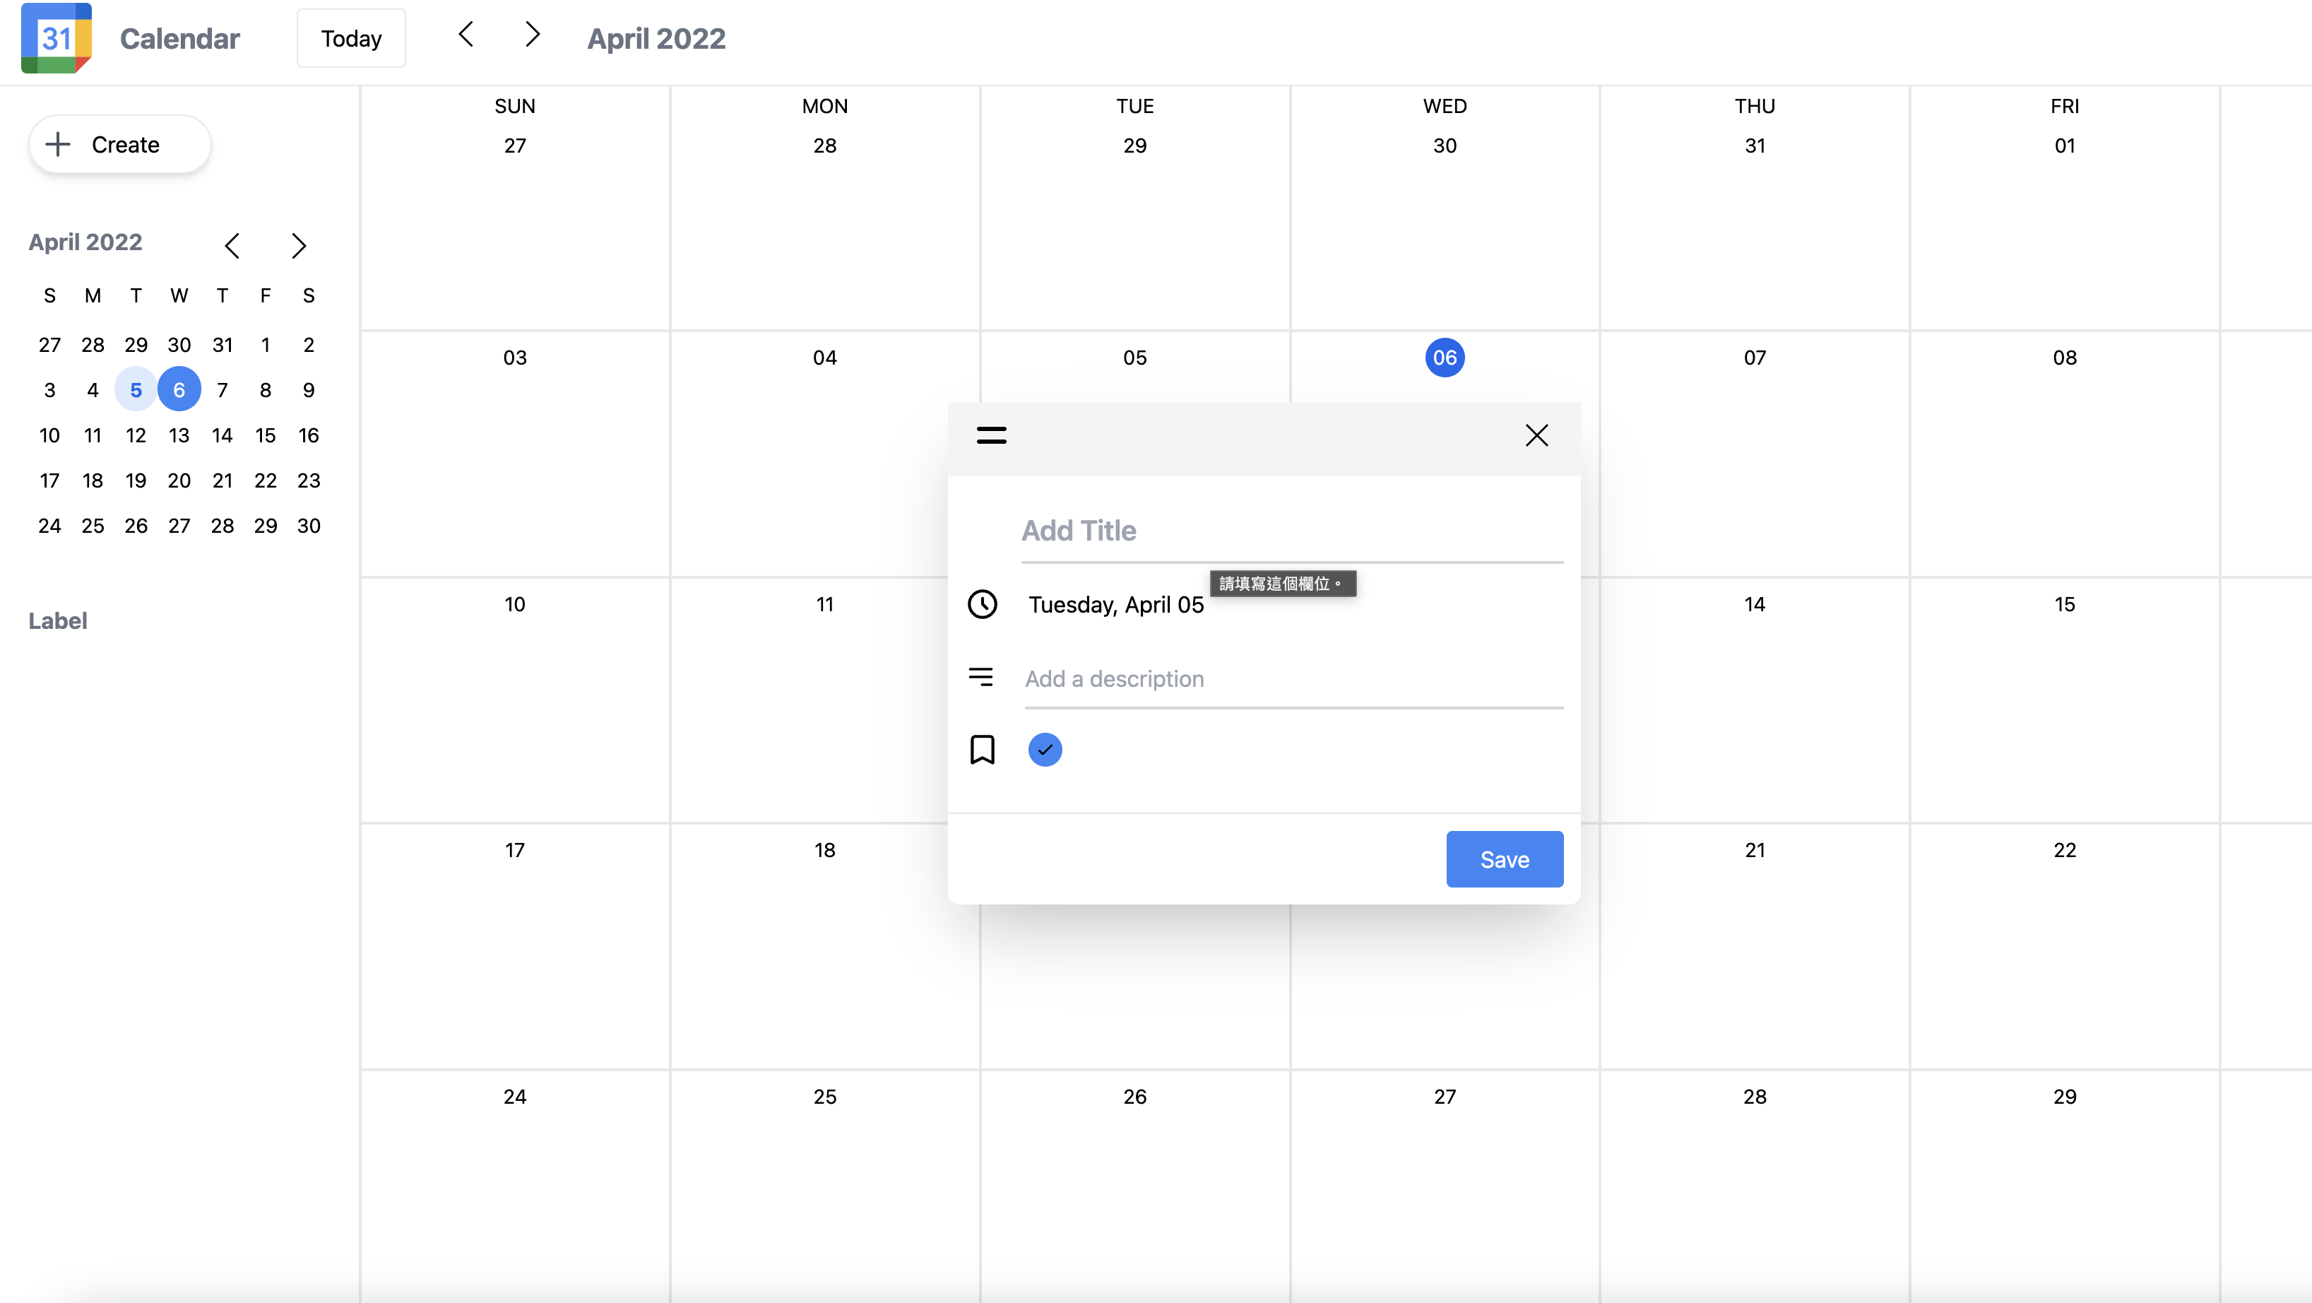Viewport: 2312px width, 1303px height.
Task: Select day 10 in the month grid
Action: coord(514,604)
